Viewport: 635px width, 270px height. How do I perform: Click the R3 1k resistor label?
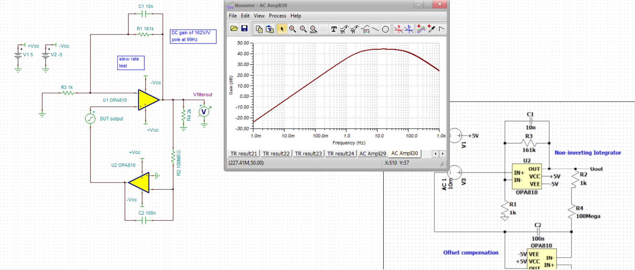[x=67, y=87]
